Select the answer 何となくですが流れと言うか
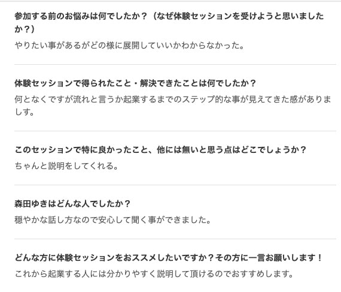 tap(173, 106)
